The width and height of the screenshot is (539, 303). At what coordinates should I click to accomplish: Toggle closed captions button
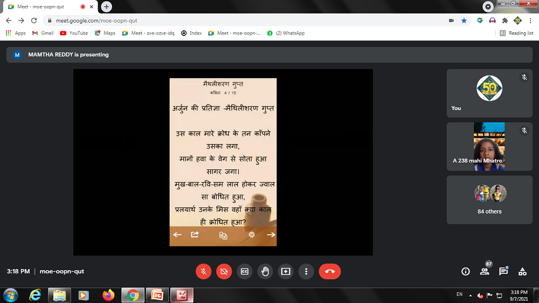point(245,272)
